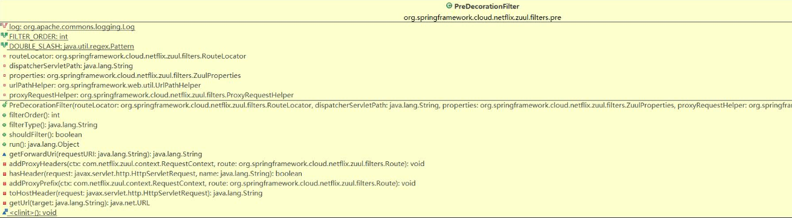792x218 pixels.
Task: Click the protected method icon beside getForwardUri
Action: [x=4, y=154]
